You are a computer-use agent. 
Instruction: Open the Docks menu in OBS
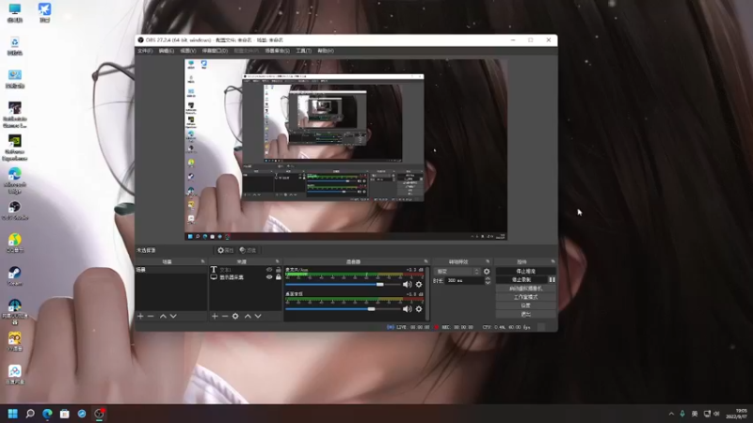pos(215,51)
